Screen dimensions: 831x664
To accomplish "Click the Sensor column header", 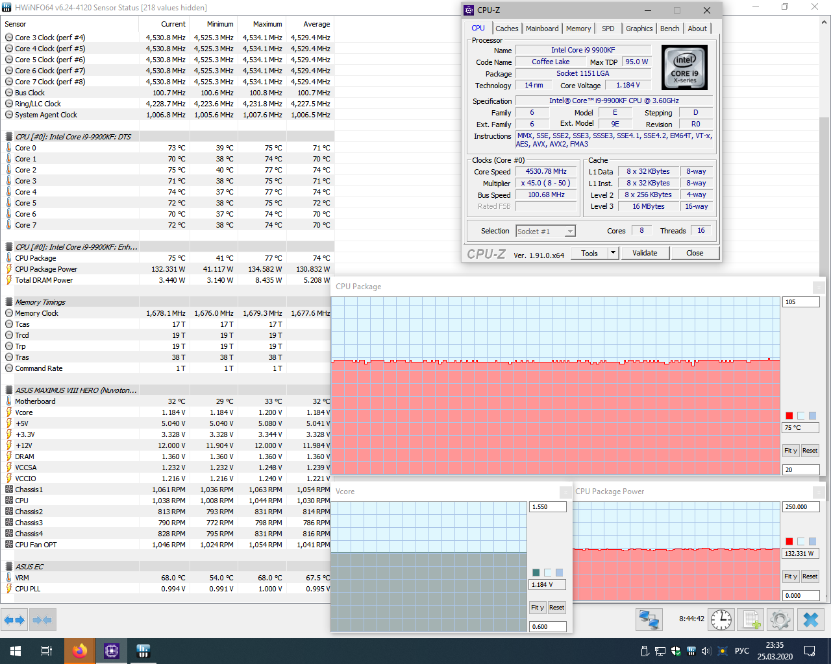I will (x=69, y=24).
